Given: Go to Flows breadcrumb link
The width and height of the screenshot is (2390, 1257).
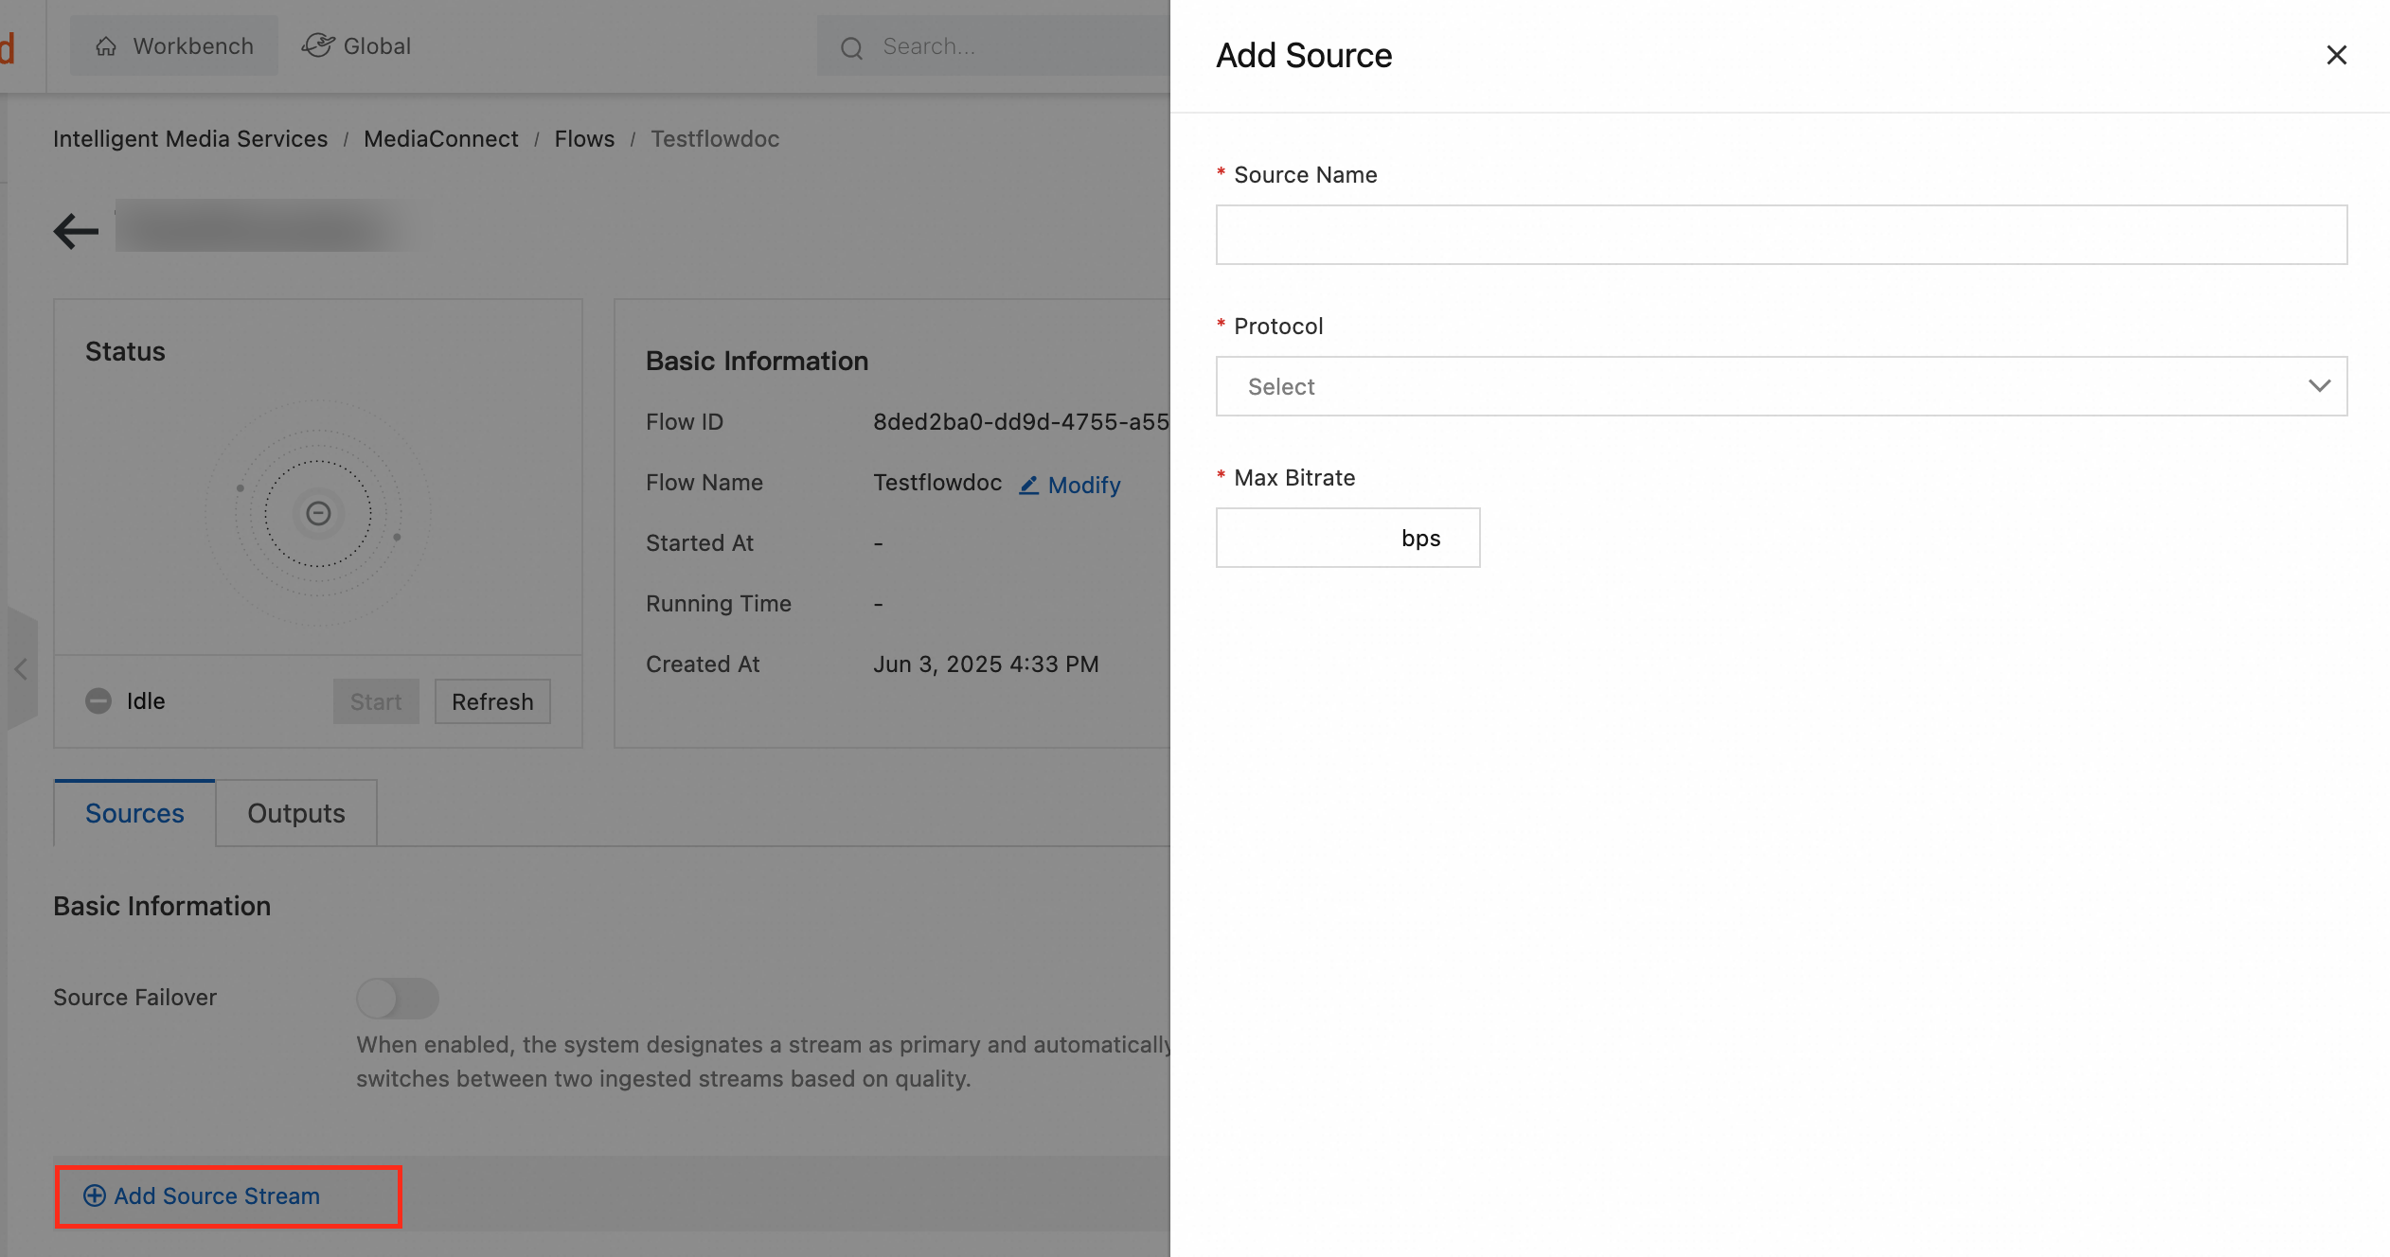Looking at the screenshot, I should click(584, 139).
